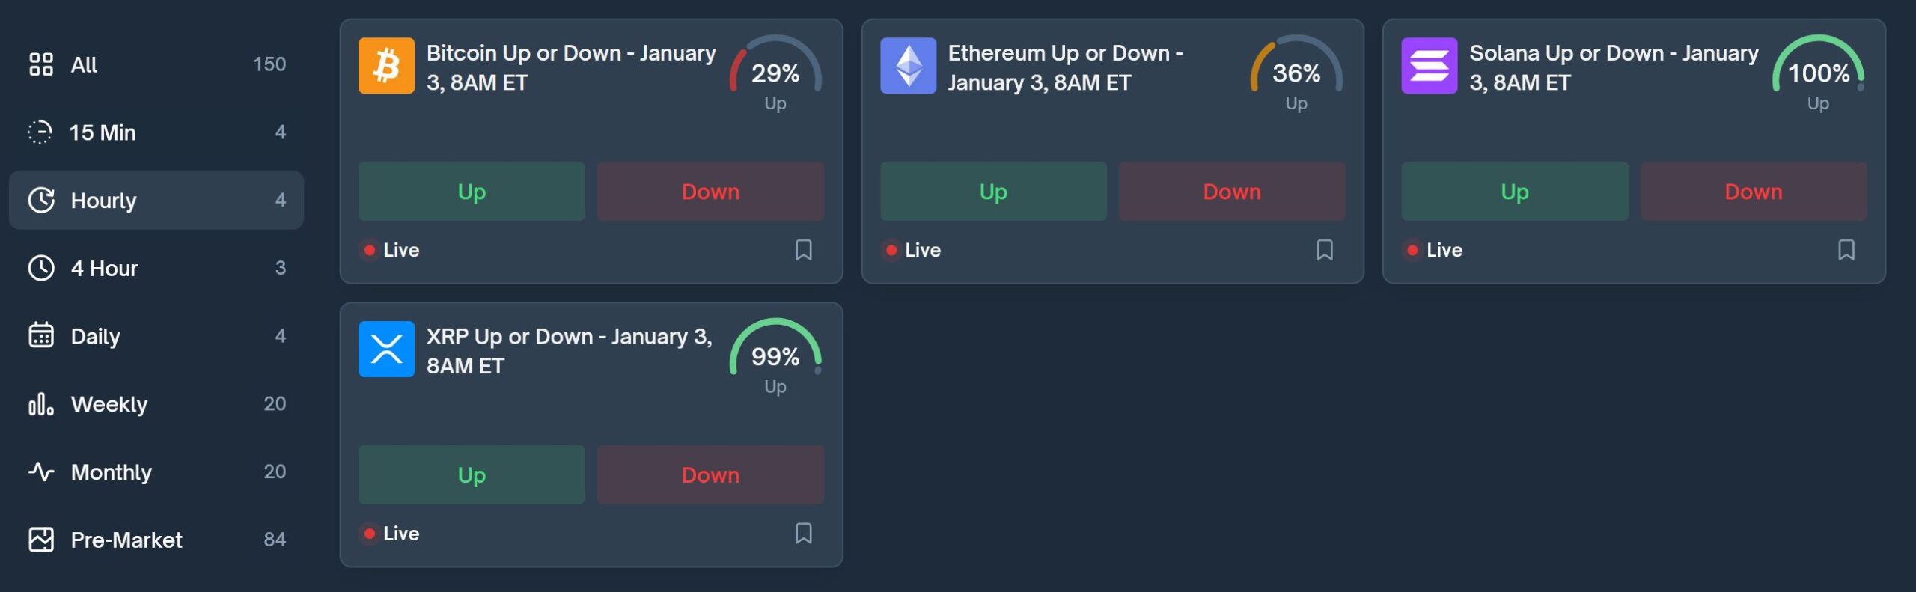1916x592 pixels.
Task: Select the 15 Min clock icon
Action: [x=41, y=132]
